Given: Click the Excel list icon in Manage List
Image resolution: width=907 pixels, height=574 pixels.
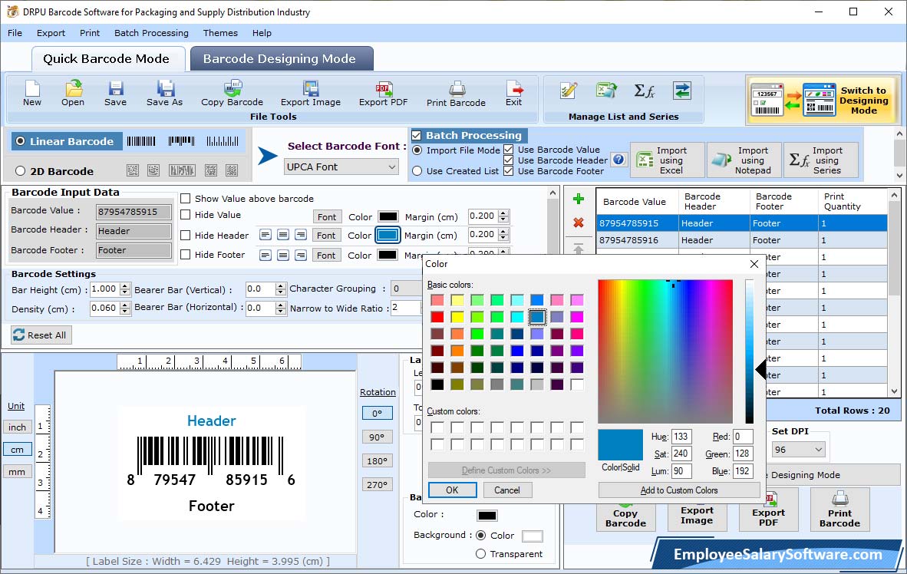Looking at the screenshot, I should pyautogui.click(x=606, y=91).
